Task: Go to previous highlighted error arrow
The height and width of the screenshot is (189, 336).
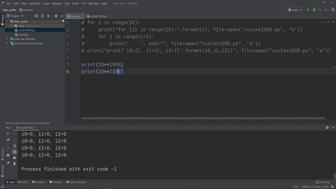Action: coord(329,22)
